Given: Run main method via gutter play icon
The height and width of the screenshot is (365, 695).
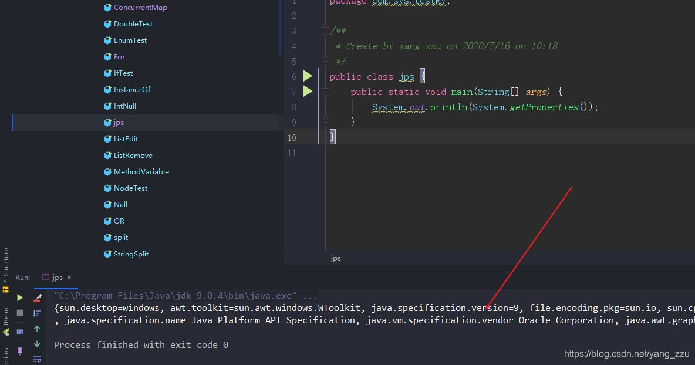Looking at the screenshot, I should [307, 91].
